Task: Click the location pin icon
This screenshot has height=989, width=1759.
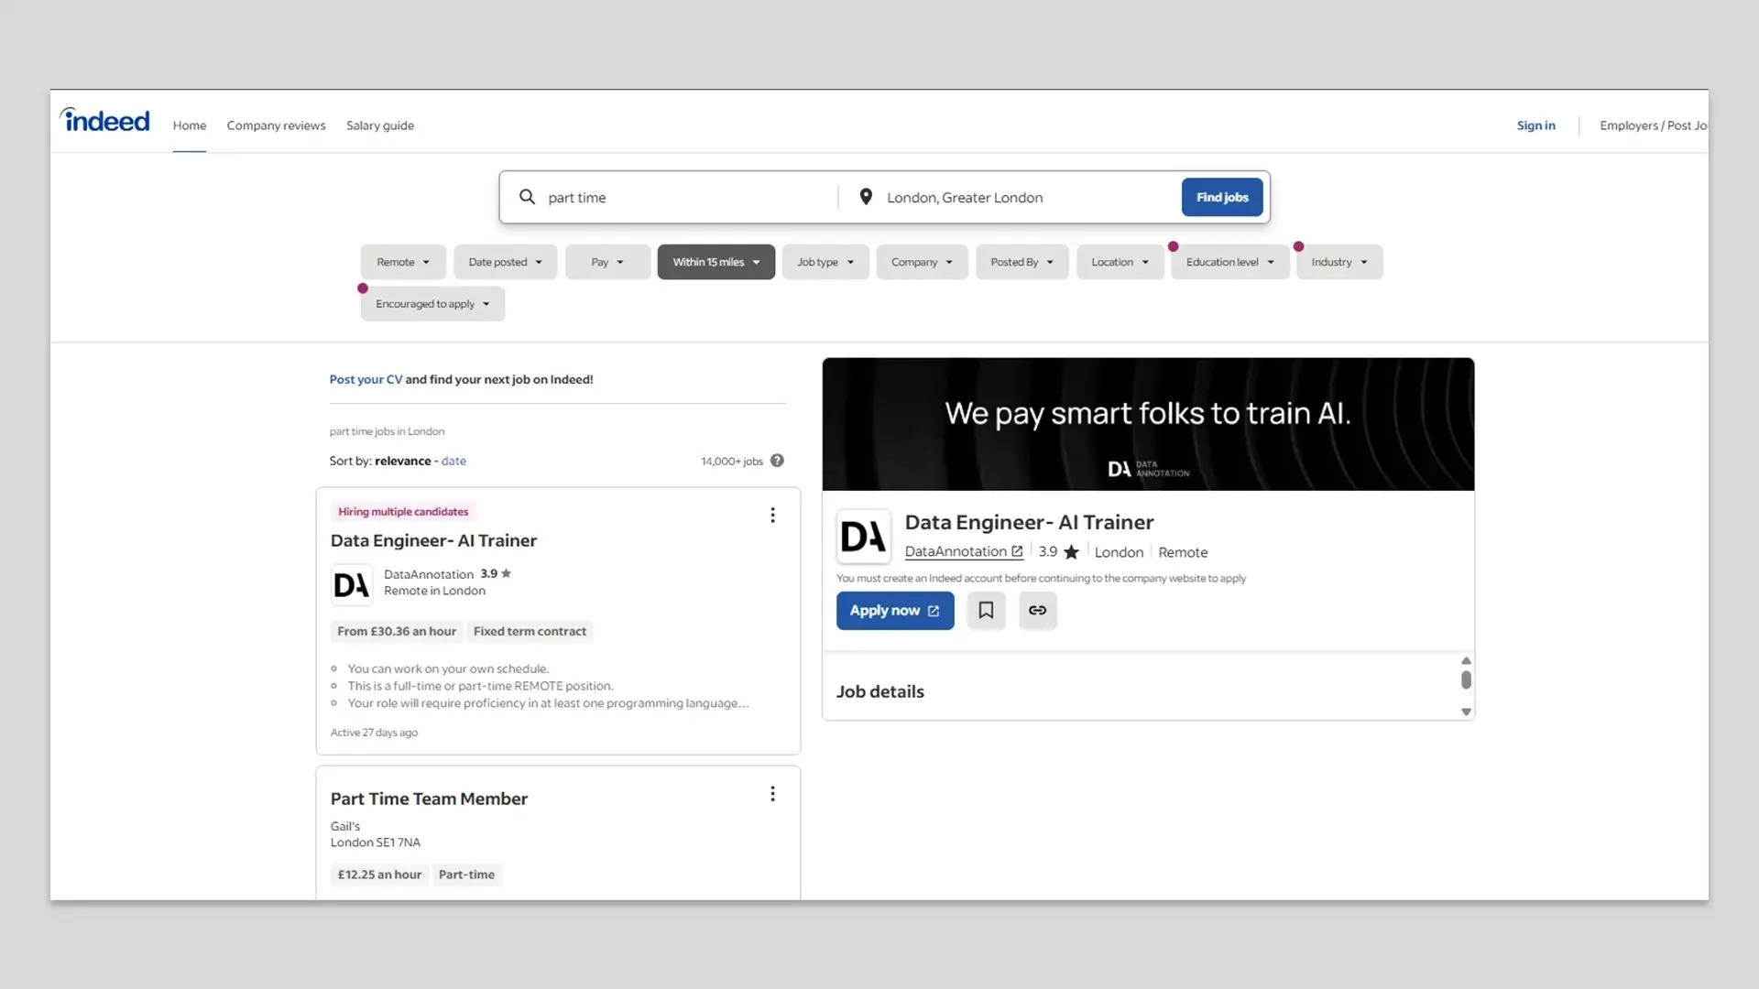Action: pos(865,197)
